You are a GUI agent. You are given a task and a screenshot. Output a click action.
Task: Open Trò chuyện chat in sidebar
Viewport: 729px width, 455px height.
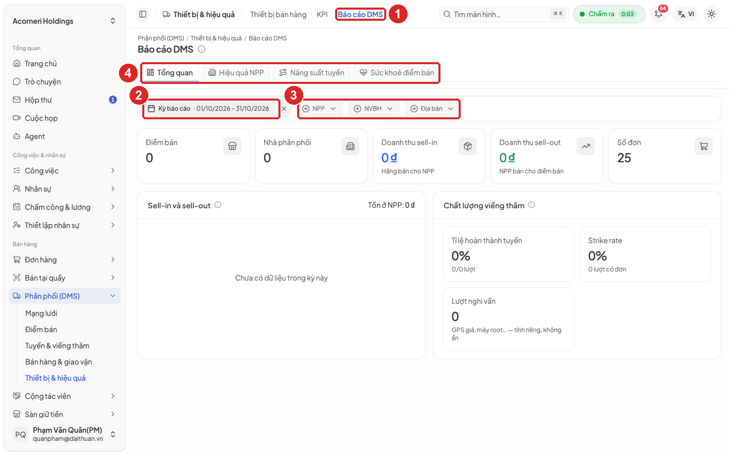click(65, 82)
